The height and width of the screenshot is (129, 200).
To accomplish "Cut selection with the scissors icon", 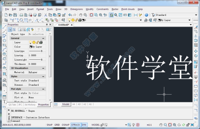I will 46,15.
